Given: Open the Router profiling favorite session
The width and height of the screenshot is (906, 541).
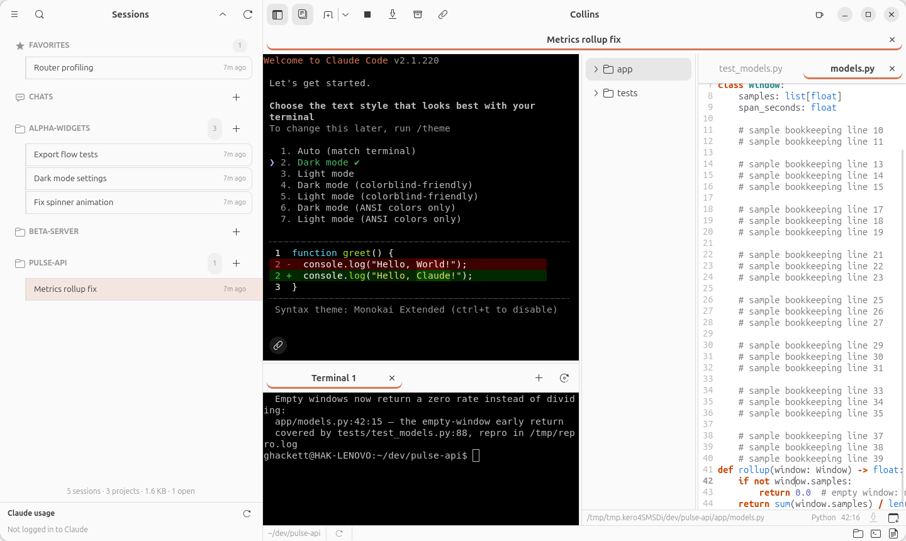Looking at the screenshot, I should [139, 68].
